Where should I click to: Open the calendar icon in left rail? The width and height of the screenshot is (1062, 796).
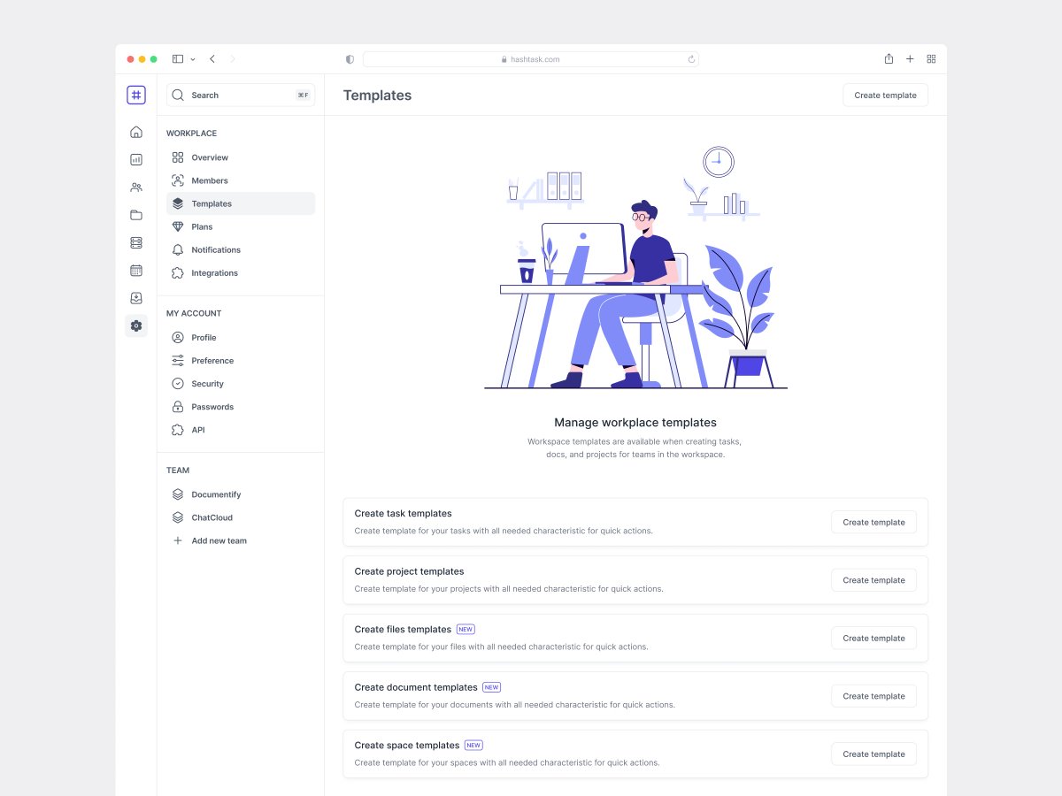[136, 271]
